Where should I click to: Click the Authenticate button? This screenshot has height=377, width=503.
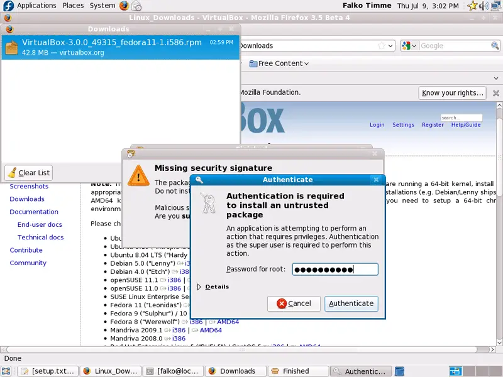point(351,303)
